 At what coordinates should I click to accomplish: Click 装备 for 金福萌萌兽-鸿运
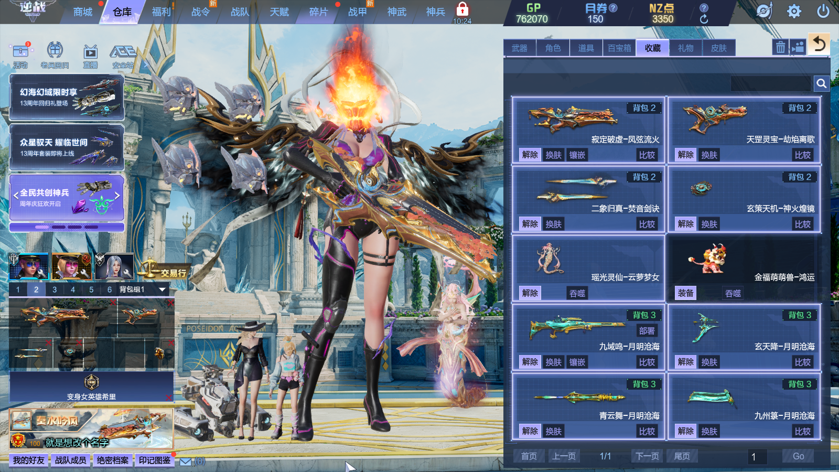tap(686, 293)
